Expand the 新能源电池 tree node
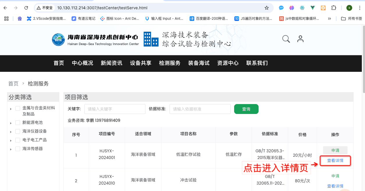The image size is (365, 191). pos(11,123)
